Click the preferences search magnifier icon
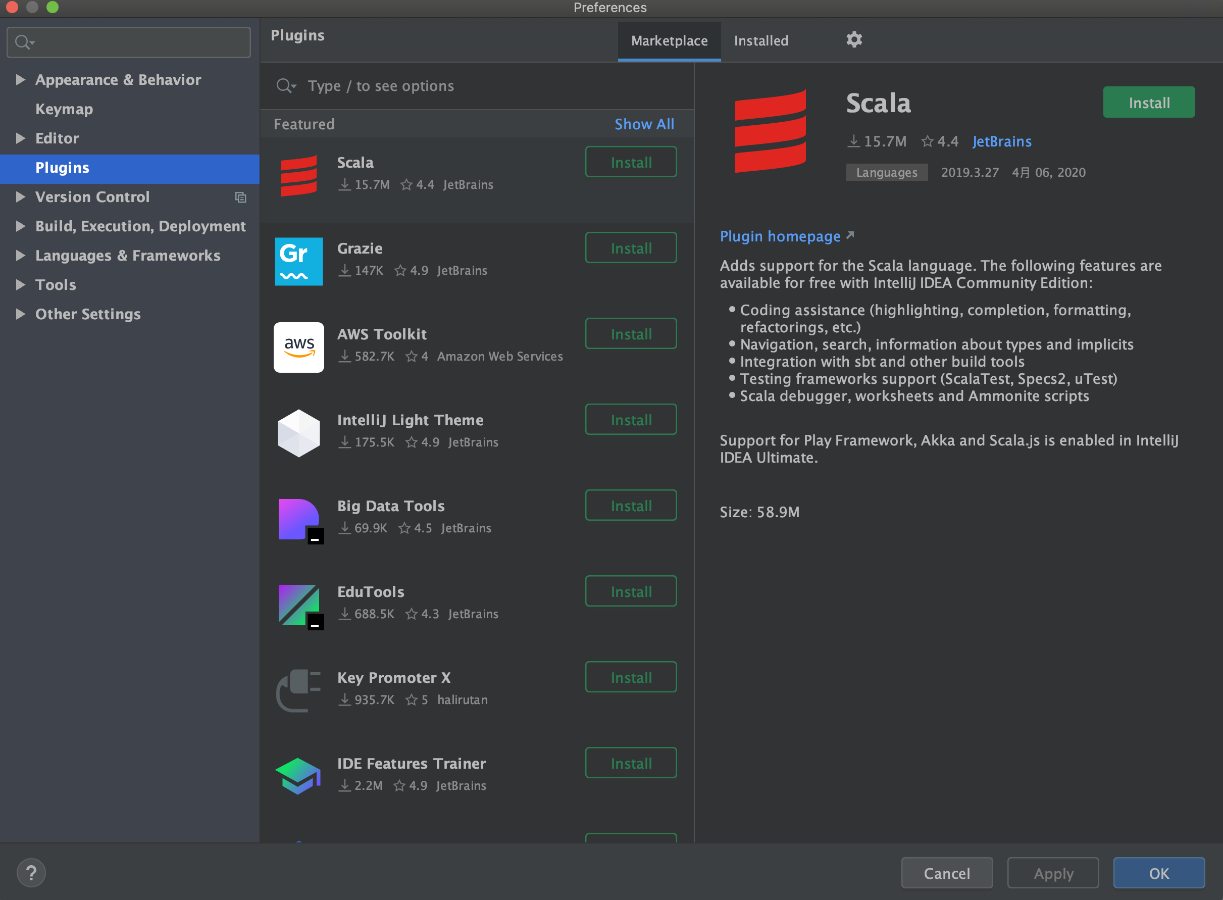The height and width of the screenshot is (900, 1223). (x=25, y=42)
